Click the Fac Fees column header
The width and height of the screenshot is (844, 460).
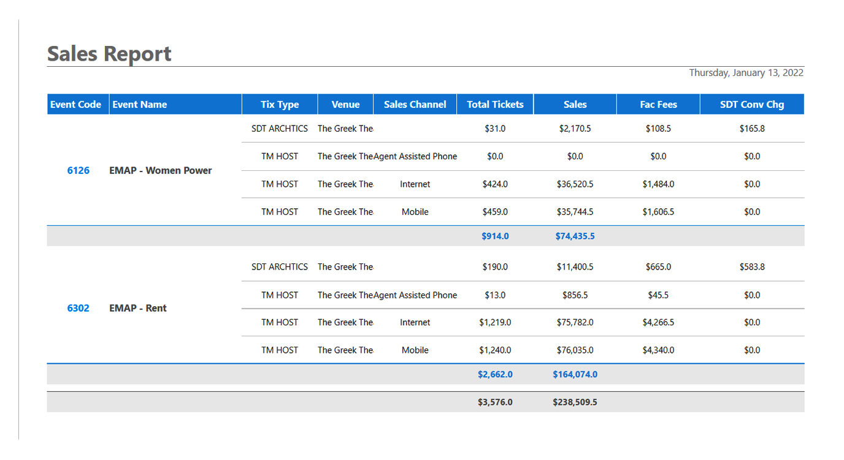point(658,104)
